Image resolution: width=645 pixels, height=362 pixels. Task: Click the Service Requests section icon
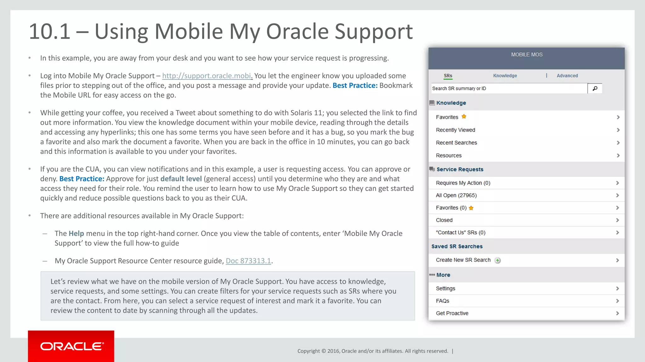[x=432, y=169]
